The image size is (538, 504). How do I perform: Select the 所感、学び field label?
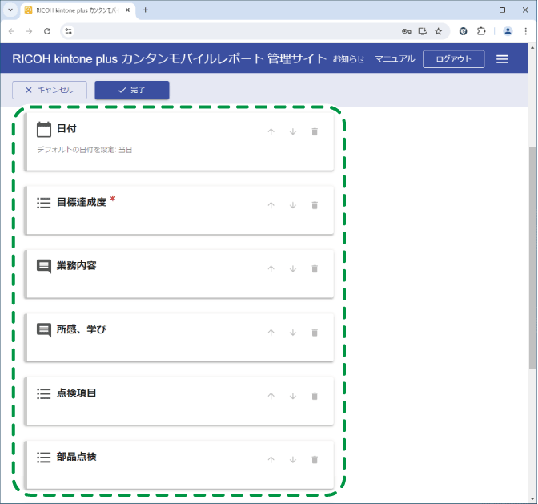(82, 329)
